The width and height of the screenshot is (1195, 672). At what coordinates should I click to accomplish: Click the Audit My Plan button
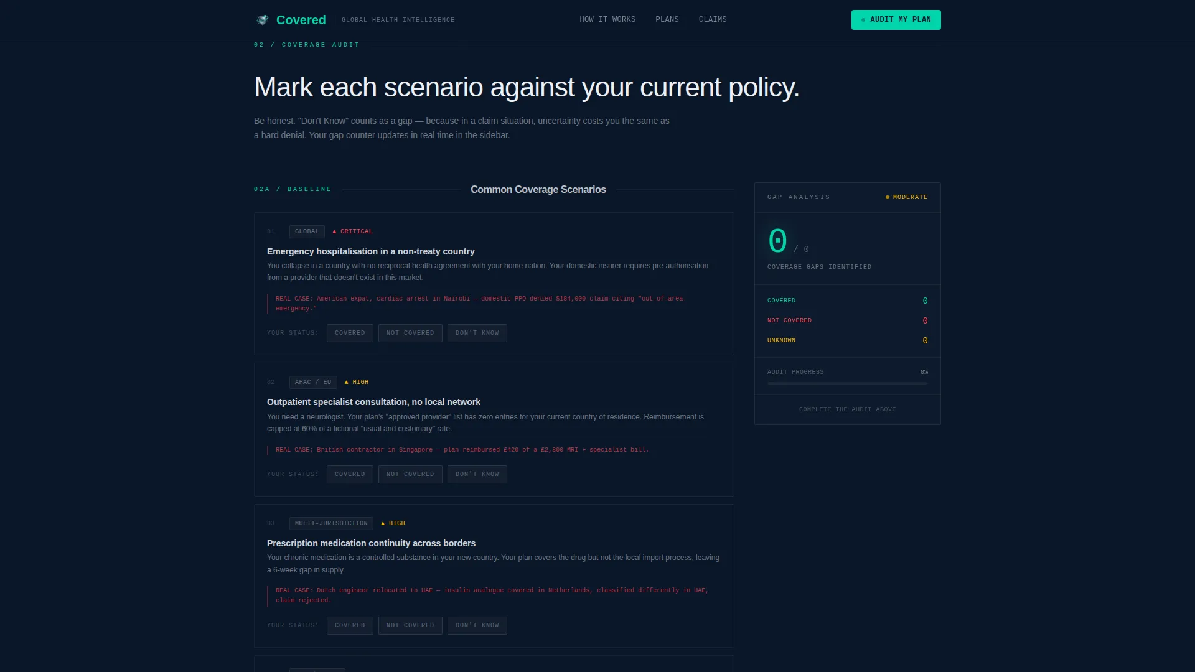tap(896, 20)
